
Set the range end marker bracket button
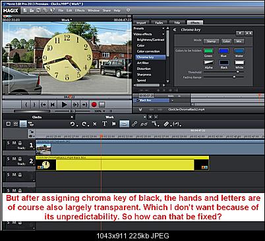coord(34,105)
